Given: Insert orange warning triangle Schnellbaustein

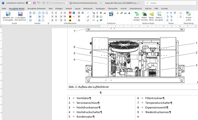Looking at the screenshot, I should tap(70, 17).
